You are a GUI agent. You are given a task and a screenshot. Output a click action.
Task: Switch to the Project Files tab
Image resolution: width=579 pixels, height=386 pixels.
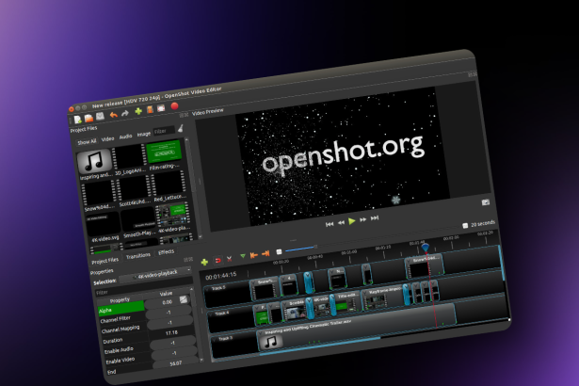[105, 261]
